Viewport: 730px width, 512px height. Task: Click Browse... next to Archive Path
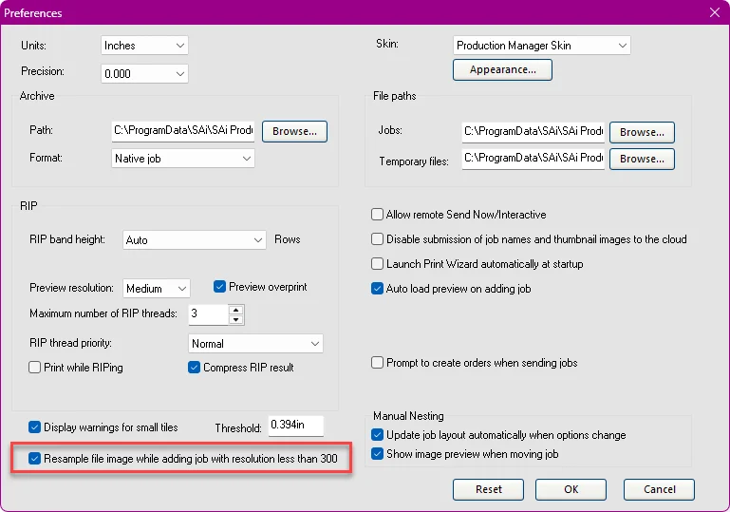[x=294, y=131]
